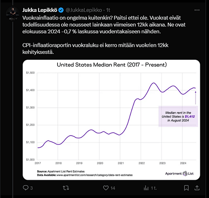
Task: Reply using the comment bubble icon
Action: click(x=26, y=188)
